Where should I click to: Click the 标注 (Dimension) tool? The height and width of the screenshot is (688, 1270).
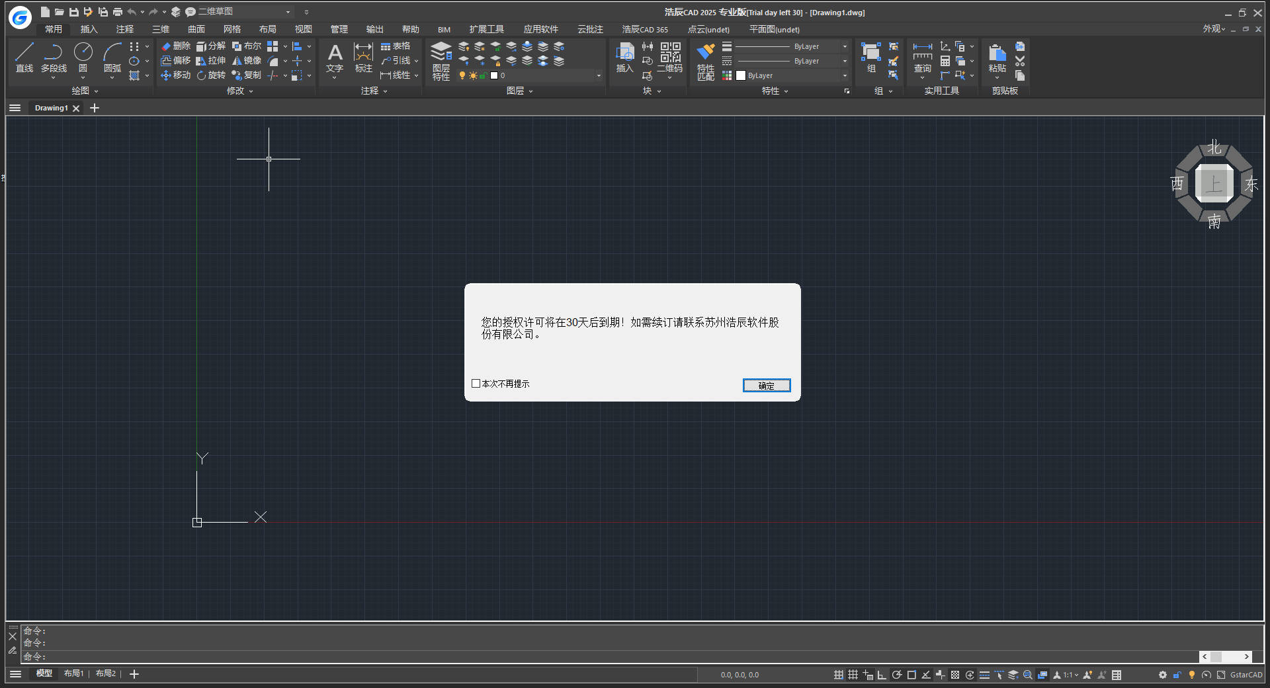pos(363,58)
